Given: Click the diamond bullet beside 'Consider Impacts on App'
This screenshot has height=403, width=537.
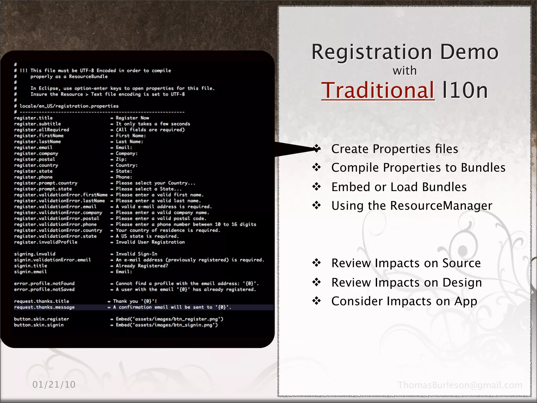Looking at the screenshot, I should pyautogui.click(x=316, y=301).
